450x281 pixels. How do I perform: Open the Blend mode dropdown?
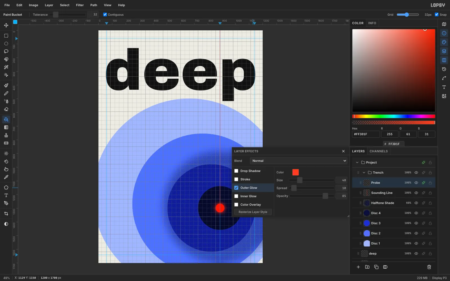click(298, 161)
